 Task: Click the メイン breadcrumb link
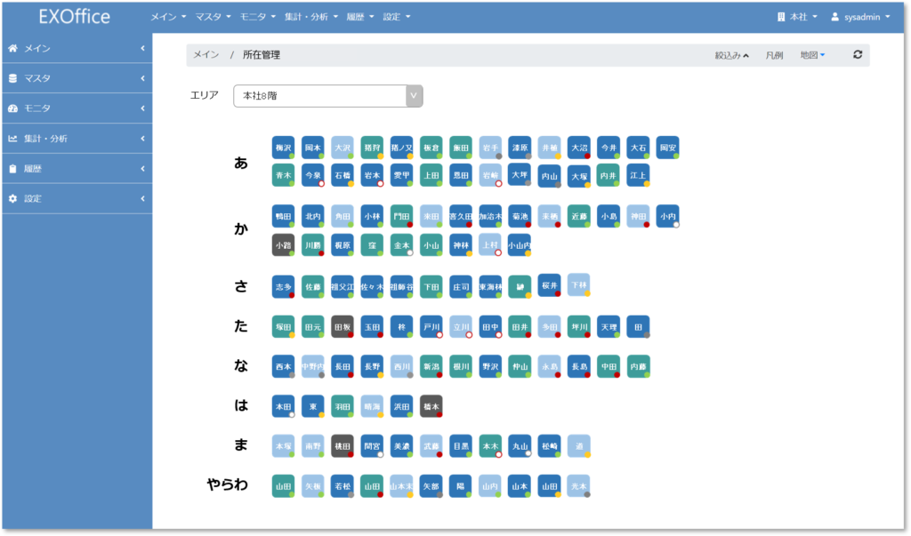tap(206, 55)
